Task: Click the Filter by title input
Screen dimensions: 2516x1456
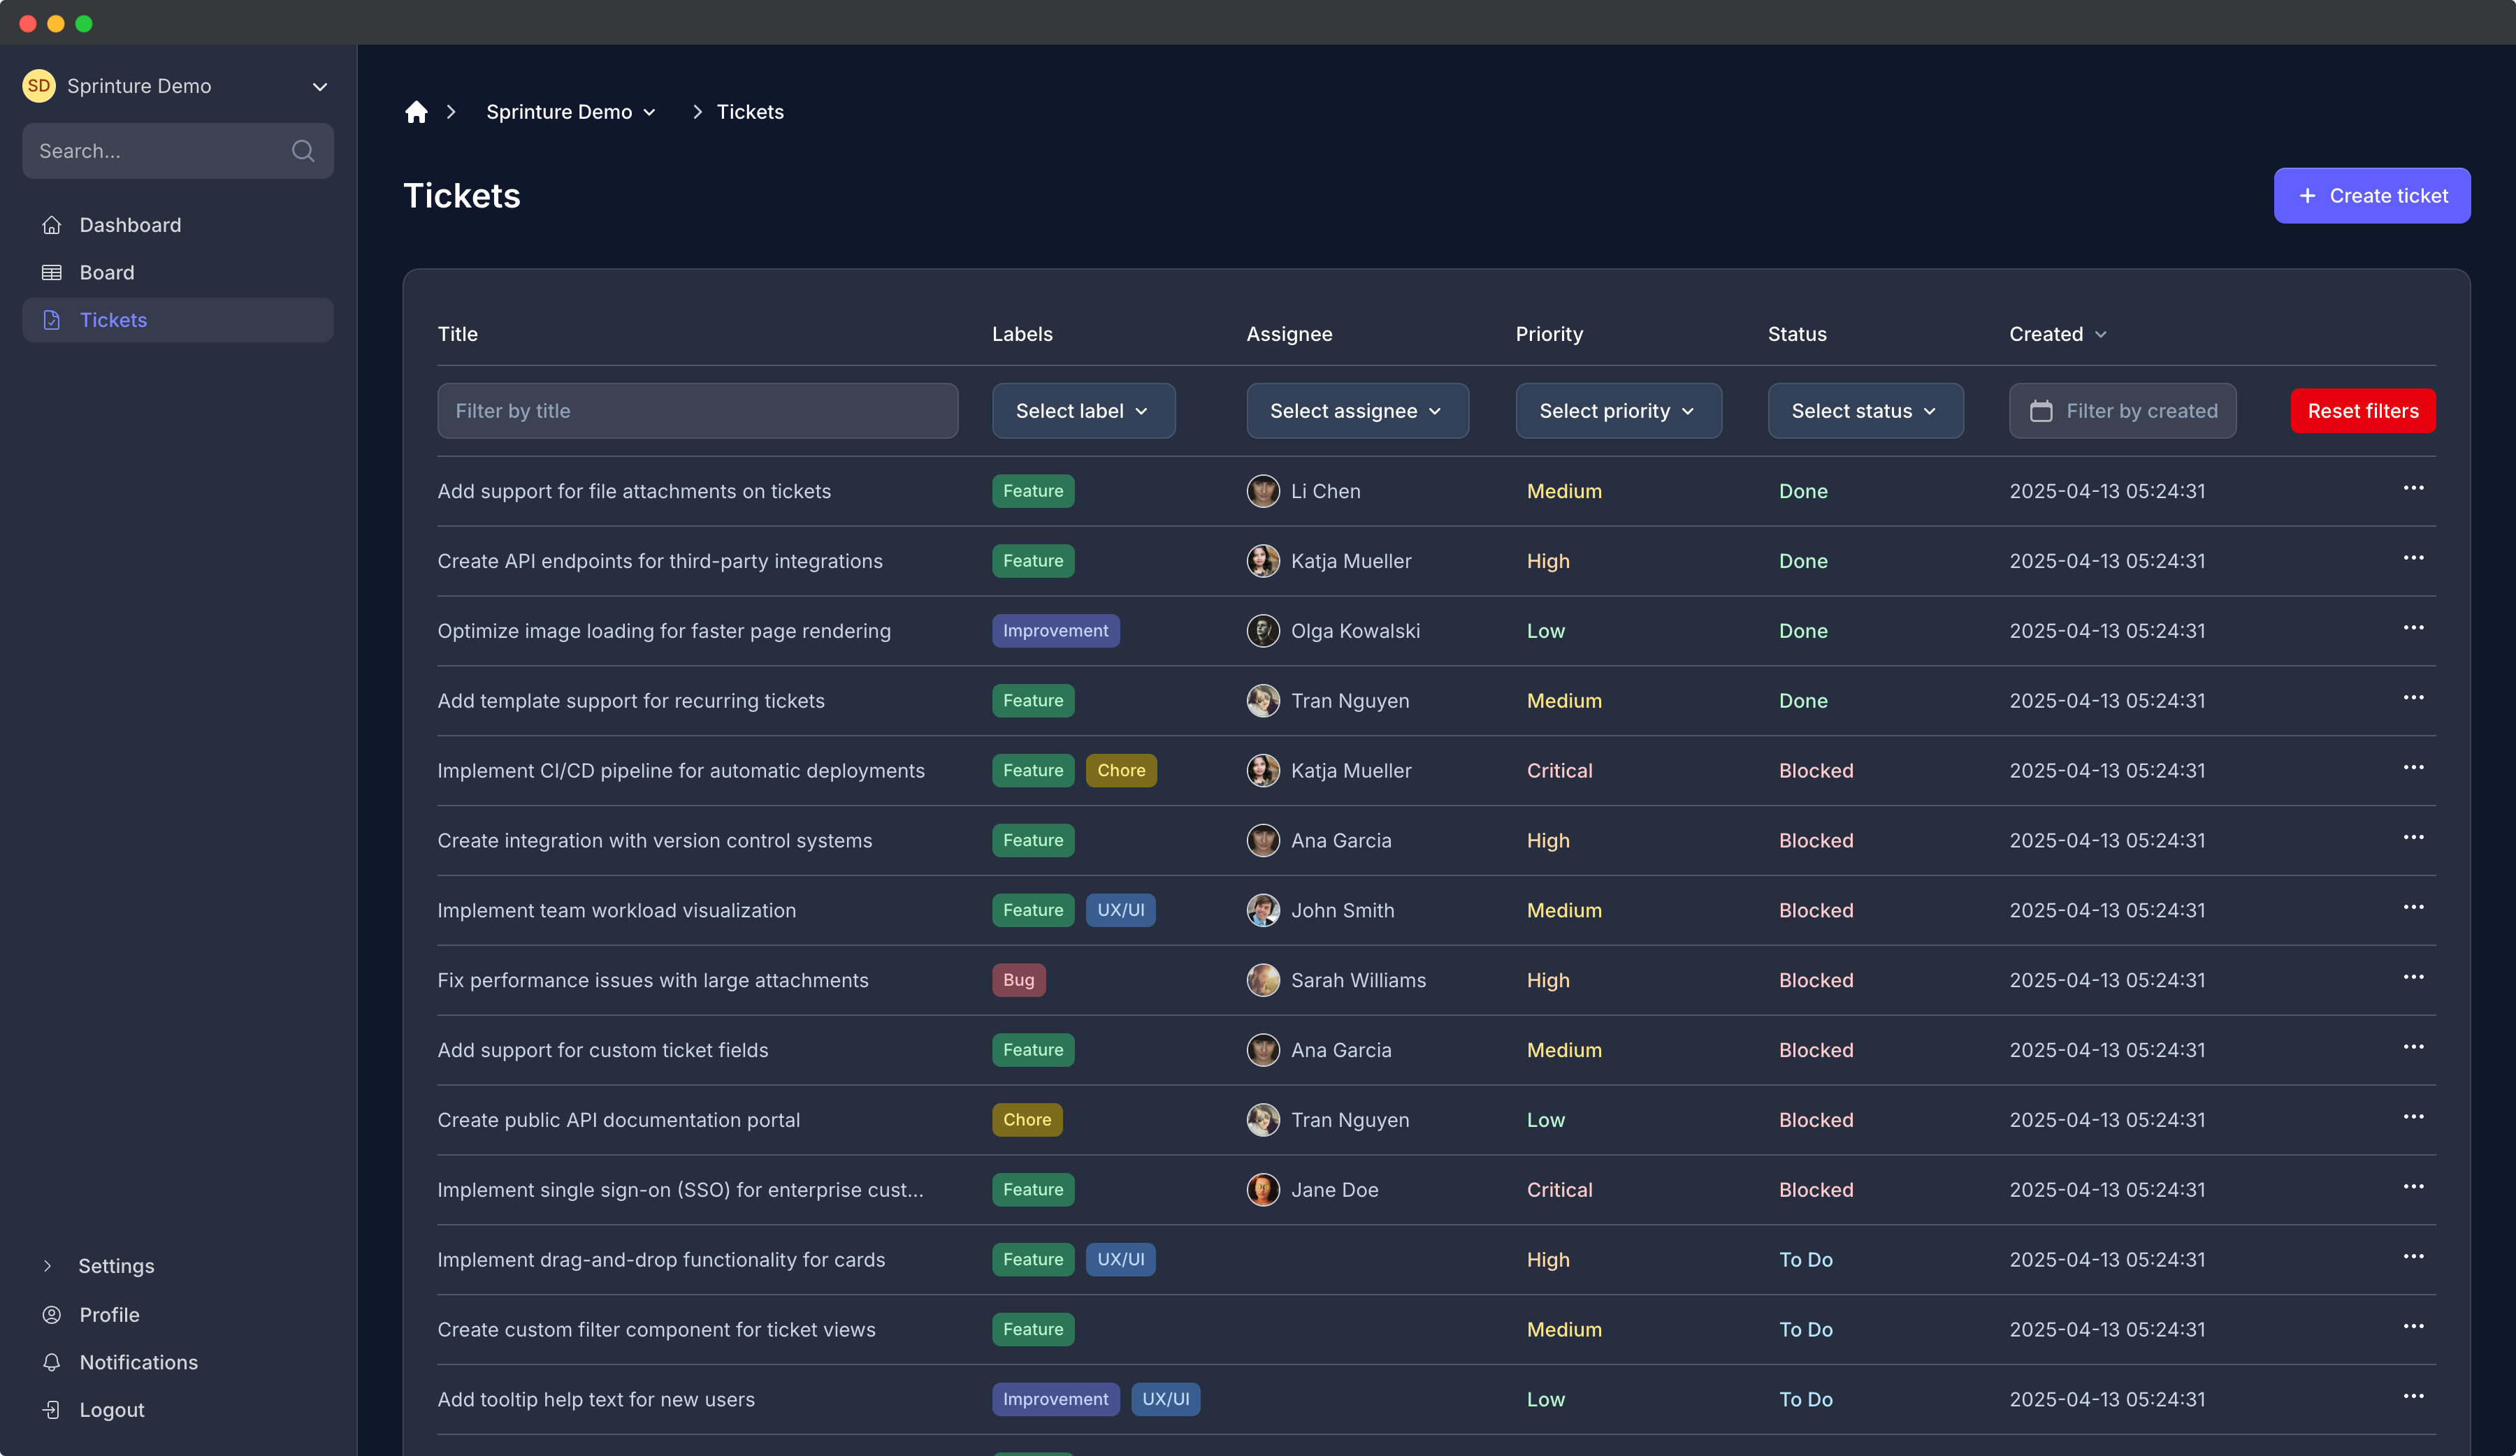Action: pos(697,411)
